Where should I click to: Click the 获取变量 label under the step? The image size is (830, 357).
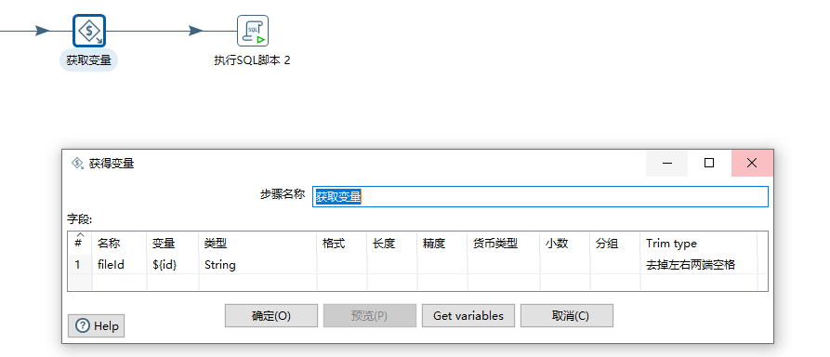(89, 60)
